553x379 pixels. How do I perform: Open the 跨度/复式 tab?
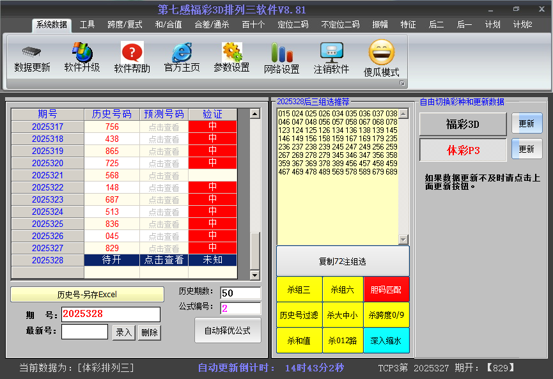tap(125, 25)
